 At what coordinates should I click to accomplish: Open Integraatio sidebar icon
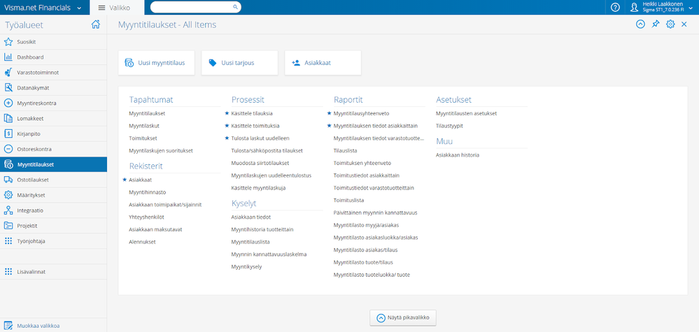[x=8, y=210]
